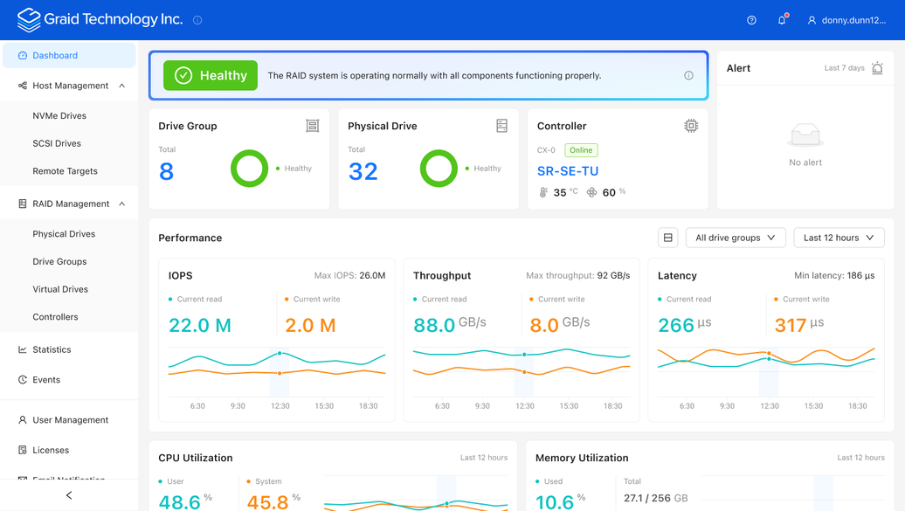Image resolution: width=905 pixels, height=511 pixels.
Task: Click the Drive Group card icon
Action: 312,126
